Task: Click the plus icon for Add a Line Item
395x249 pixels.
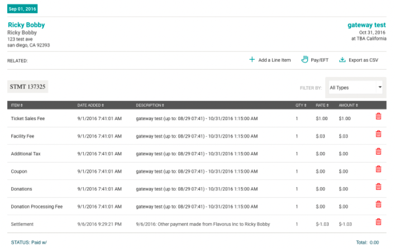Action: coord(252,59)
